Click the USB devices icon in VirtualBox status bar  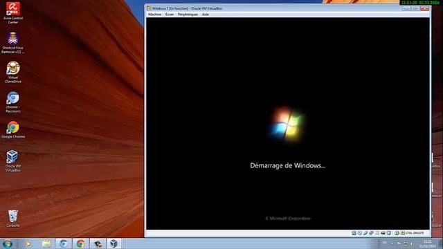[x=365, y=233]
